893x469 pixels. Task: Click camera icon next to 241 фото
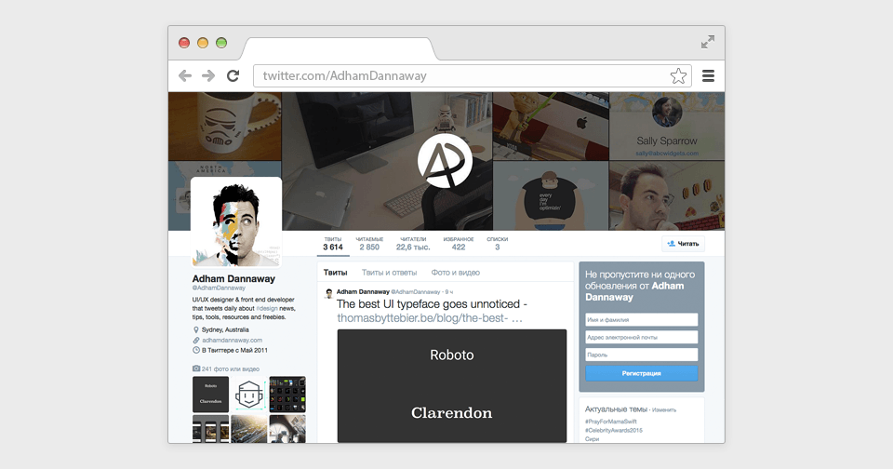coord(196,368)
